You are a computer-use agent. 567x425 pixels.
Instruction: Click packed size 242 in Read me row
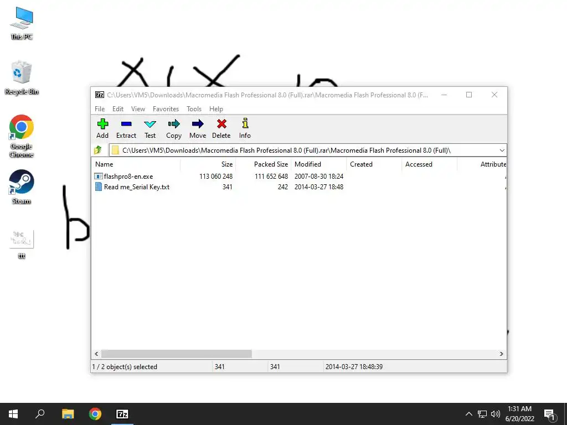pyautogui.click(x=283, y=187)
